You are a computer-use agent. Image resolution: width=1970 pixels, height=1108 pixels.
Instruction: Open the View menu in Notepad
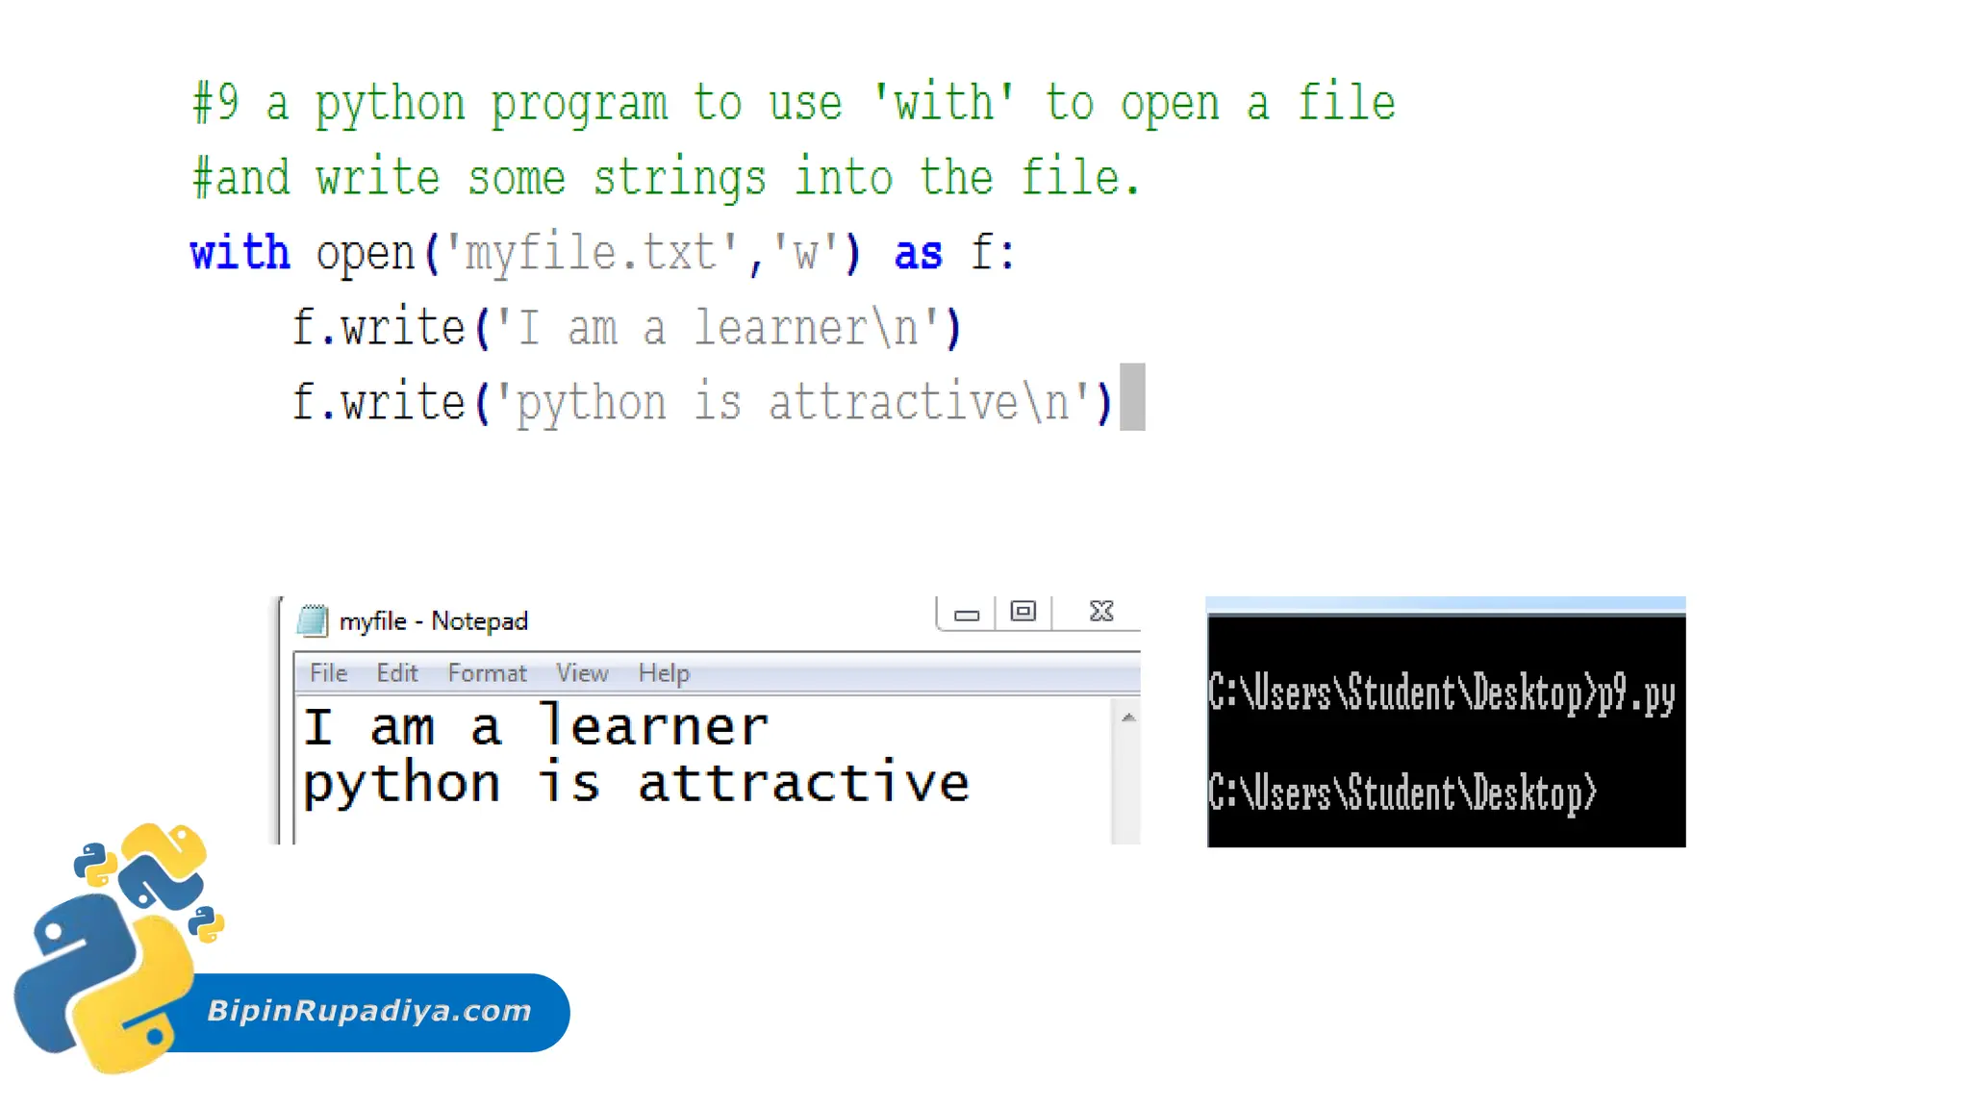582,673
